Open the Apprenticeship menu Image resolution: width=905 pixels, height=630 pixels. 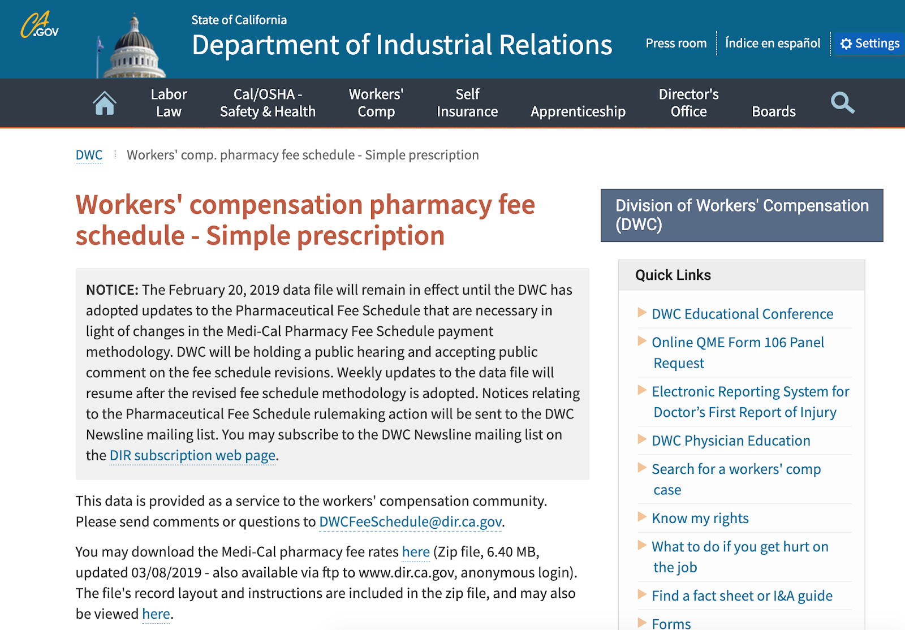click(578, 111)
